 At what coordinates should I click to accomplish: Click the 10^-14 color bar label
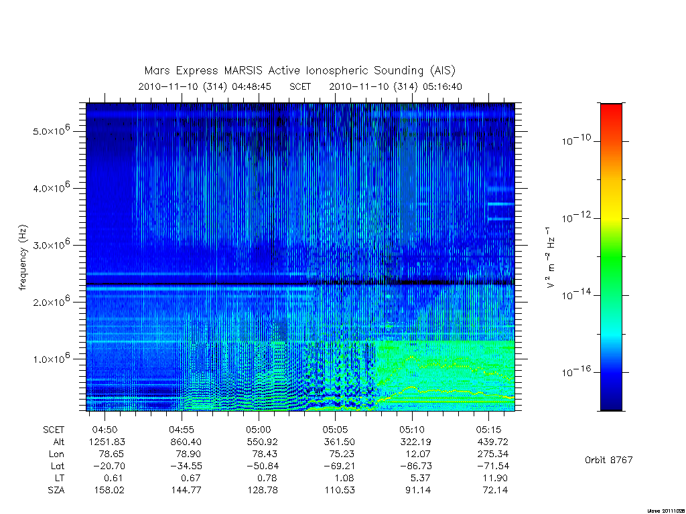tap(576, 294)
